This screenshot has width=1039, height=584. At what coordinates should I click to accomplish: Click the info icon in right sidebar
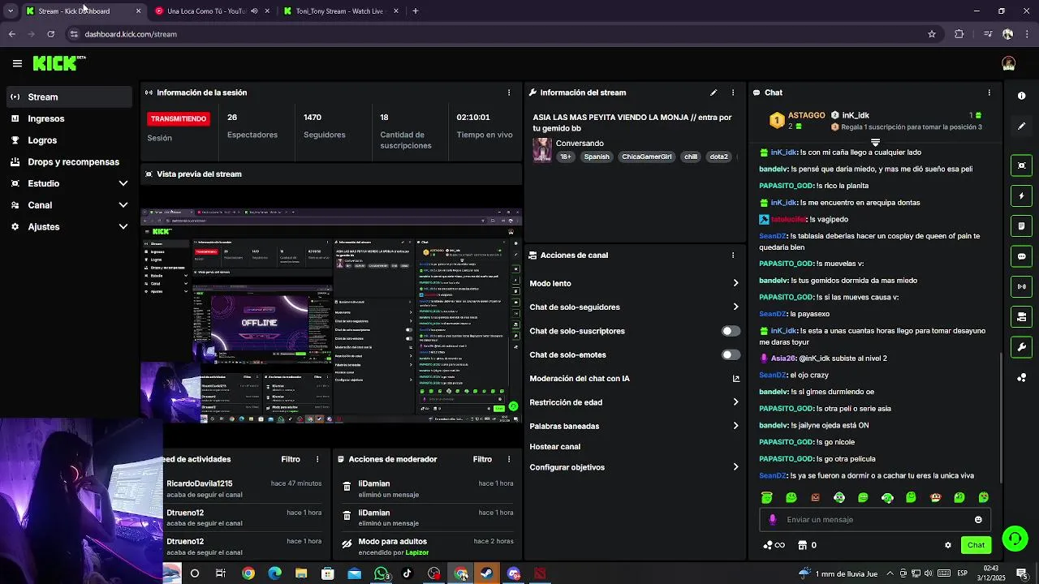[x=1021, y=96]
